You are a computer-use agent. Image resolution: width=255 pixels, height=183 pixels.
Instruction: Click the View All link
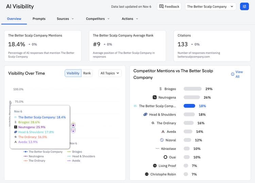[239, 74]
